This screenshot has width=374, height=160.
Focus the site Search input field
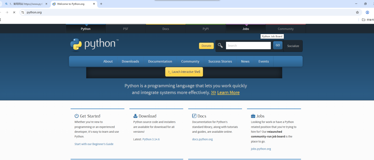point(248,46)
